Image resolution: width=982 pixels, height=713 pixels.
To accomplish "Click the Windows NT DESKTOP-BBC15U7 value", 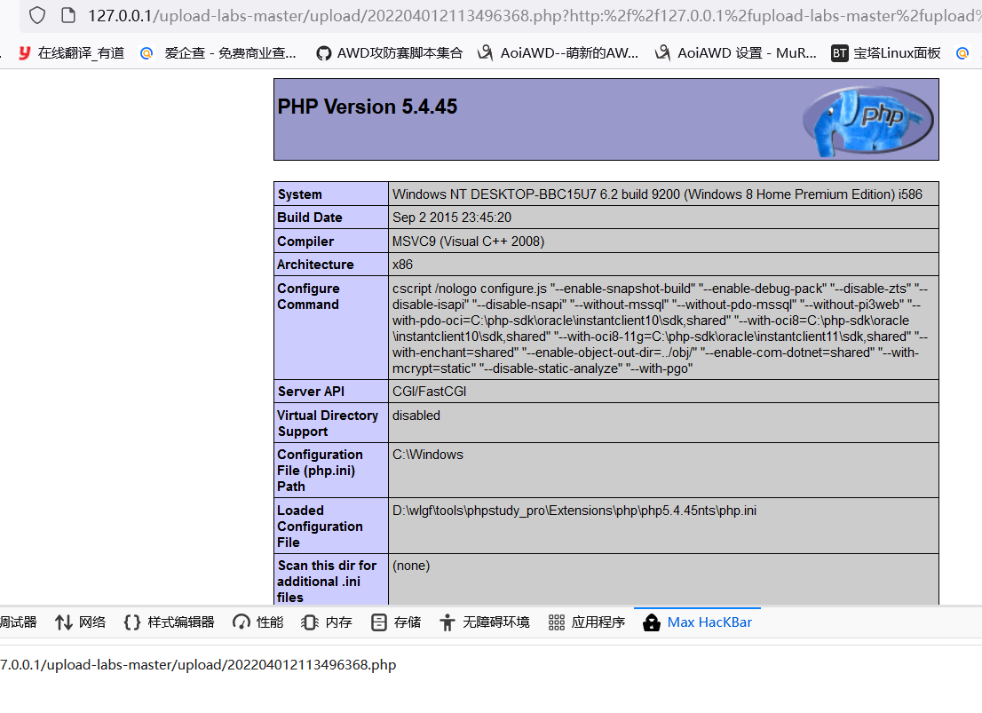I will pyautogui.click(x=657, y=194).
